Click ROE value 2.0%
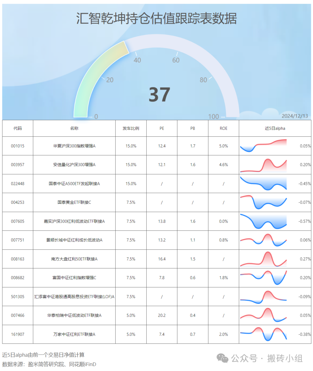The height and width of the screenshot is (371, 313). point(223,334)
